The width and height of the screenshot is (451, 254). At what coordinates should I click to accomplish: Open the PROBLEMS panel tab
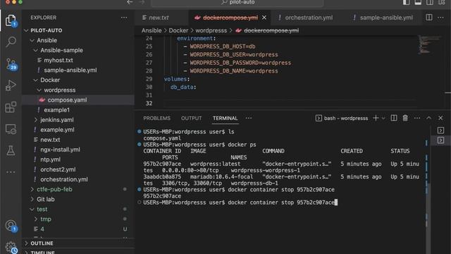click(156, 119)
